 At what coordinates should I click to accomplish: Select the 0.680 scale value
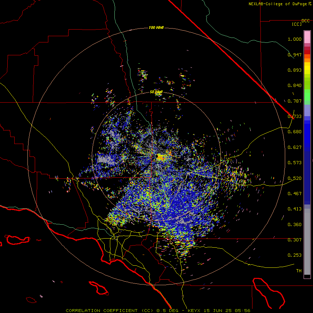tap(295, 132)
